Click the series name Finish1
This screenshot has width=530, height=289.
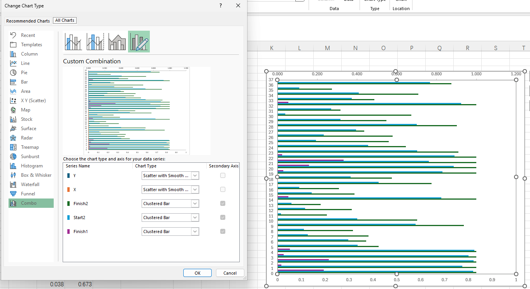[81, 232]
